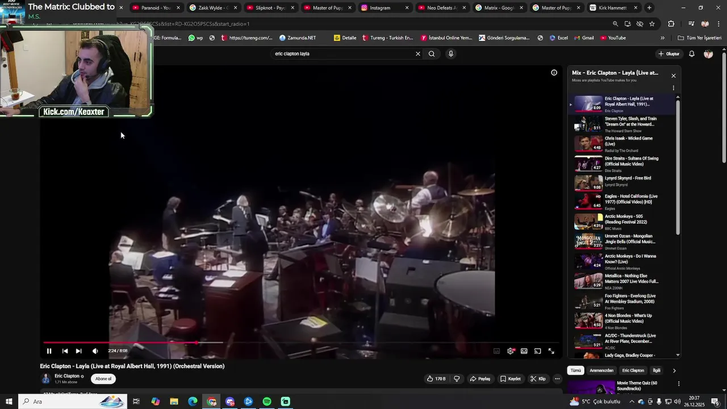
Task: Show hidden system tray icons
Action: point(632,402)
